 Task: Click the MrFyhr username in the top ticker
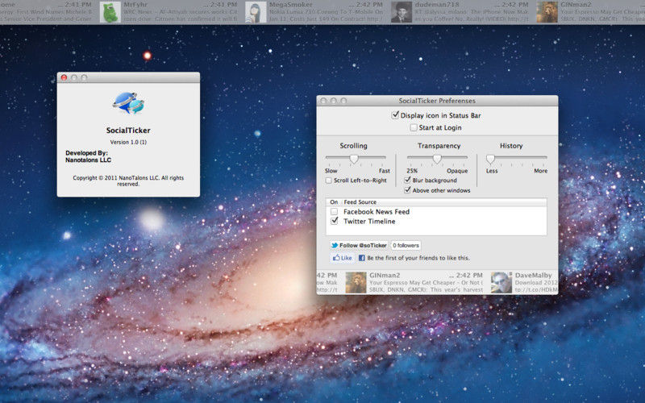(135, 5)
